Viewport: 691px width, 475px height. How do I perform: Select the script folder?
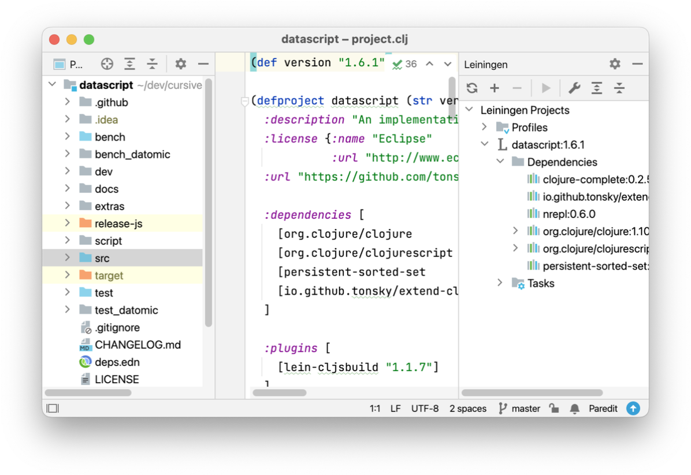pos(124,240)
